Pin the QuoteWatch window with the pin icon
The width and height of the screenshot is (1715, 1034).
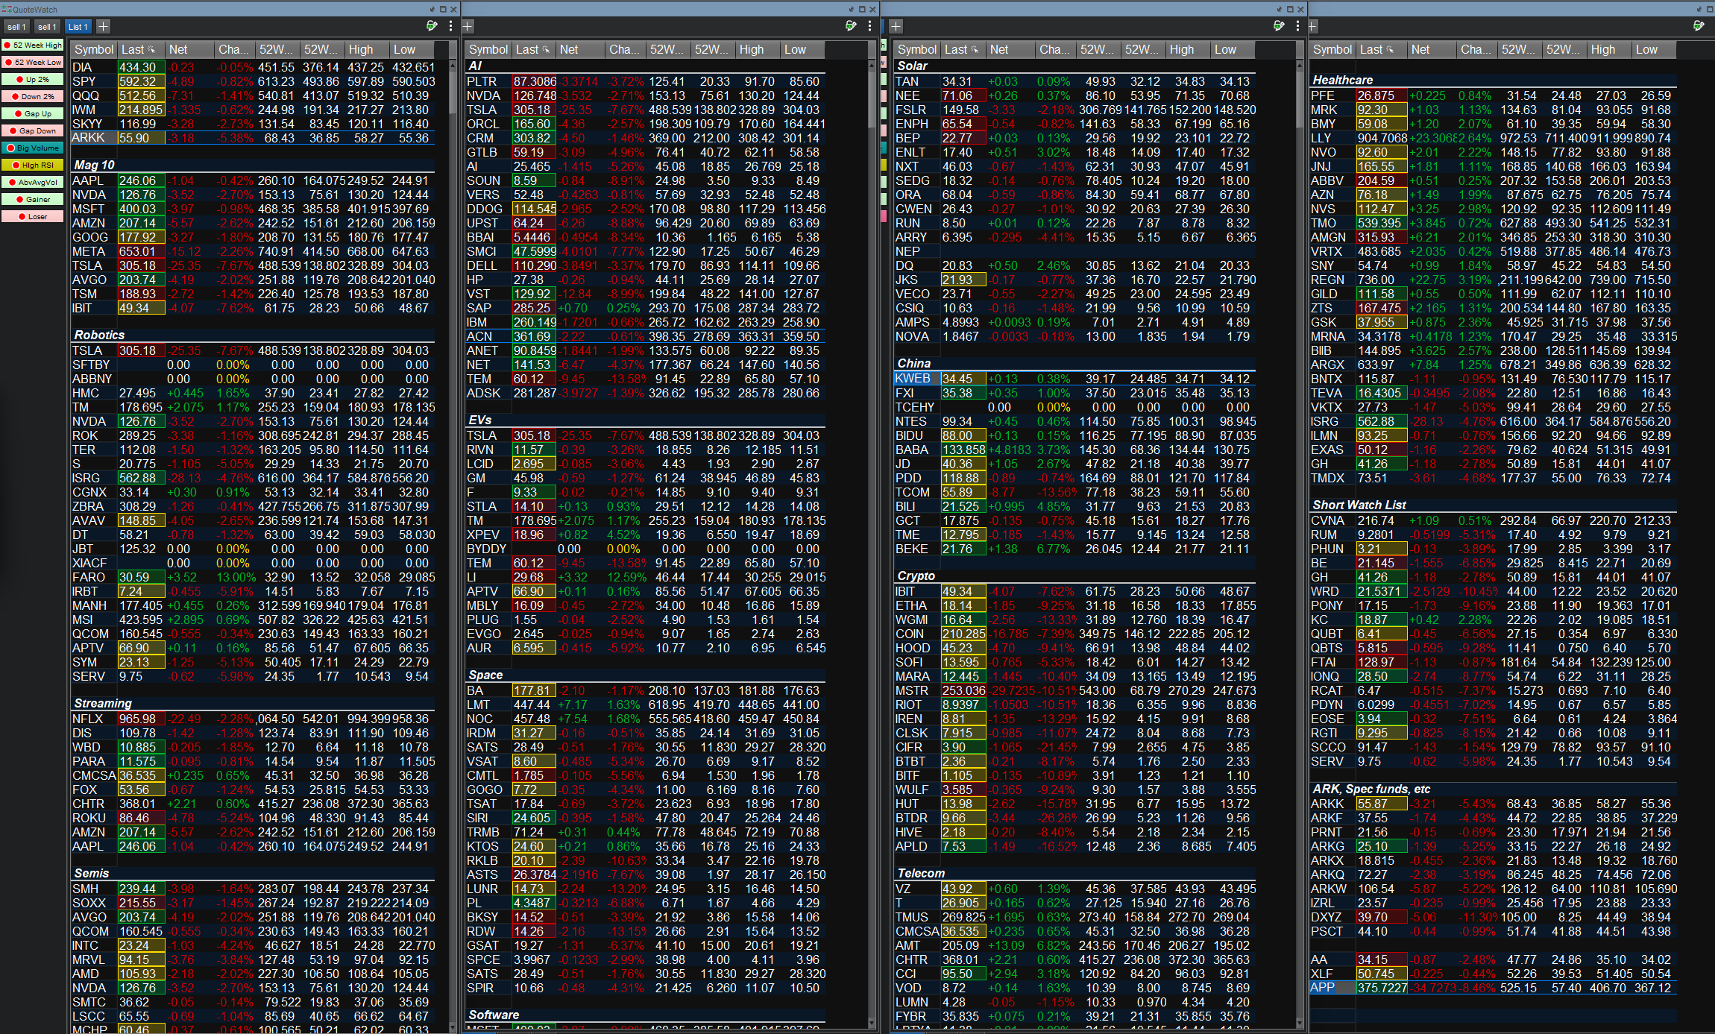(x=432, y=9)
